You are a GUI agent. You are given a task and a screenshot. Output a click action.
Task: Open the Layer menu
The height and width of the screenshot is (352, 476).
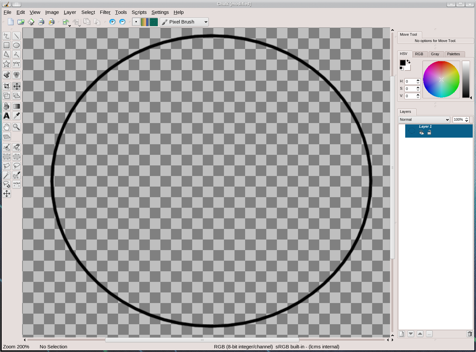click(70, 12)
